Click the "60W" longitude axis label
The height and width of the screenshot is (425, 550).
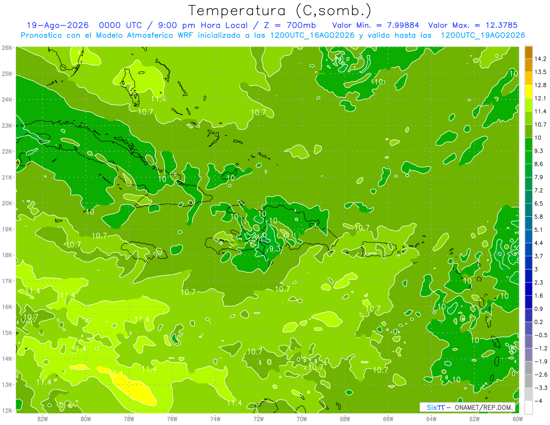coord(517,419)
